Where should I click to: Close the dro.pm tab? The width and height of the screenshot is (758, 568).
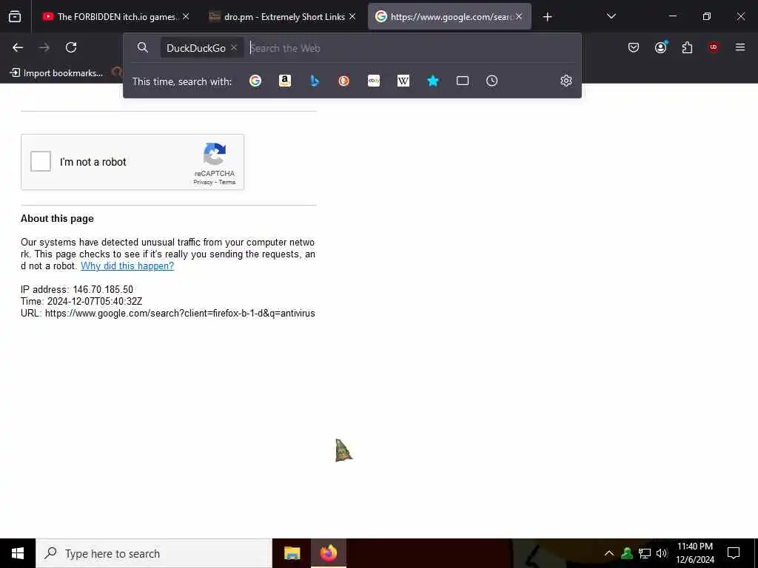pos(352,17)
